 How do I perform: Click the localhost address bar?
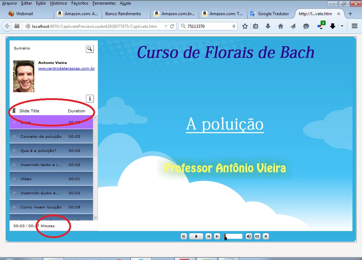click(x=95, y=26)
